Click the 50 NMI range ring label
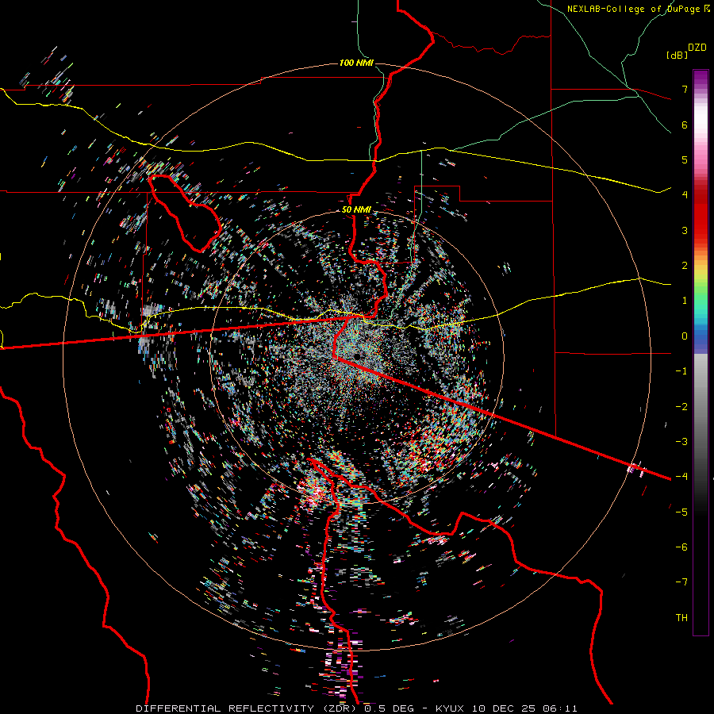Image resolution: width=714 pixels, height=714 pixels. click(356, 209)
